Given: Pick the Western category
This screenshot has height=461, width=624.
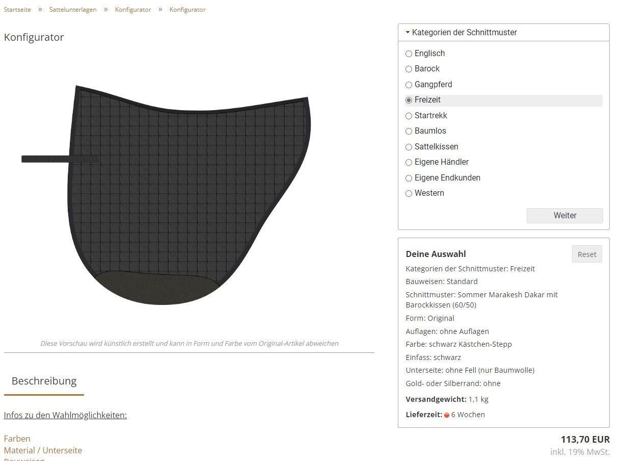Looking at the screenshot, I should pos(409,193).
